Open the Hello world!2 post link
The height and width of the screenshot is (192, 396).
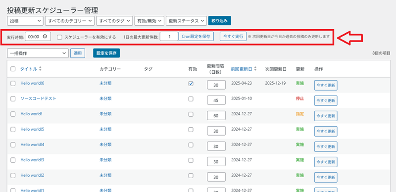pos(32,175)
